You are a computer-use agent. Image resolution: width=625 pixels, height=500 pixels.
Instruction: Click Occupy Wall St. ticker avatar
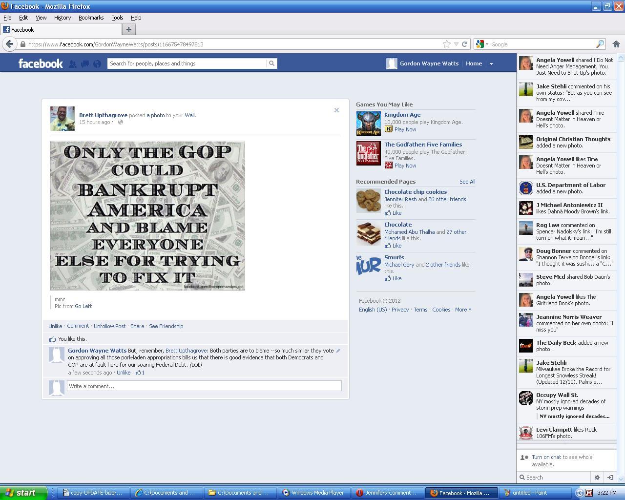tap(526, 398)
